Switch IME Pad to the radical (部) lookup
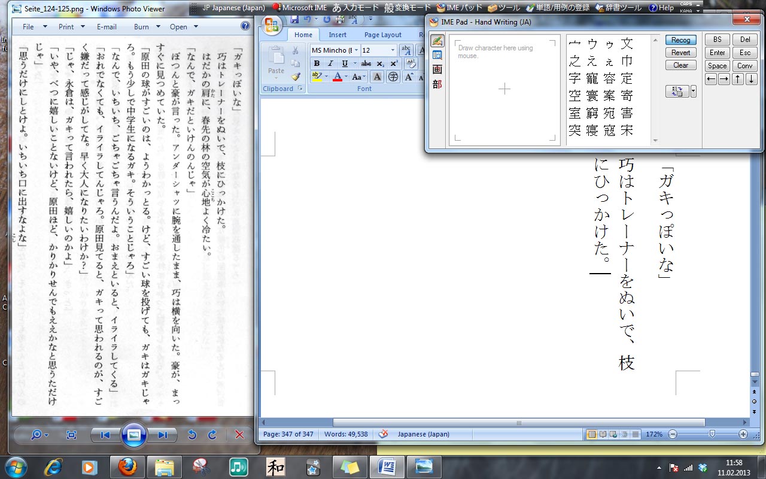This screenshot has width=766, height=479. [x=437, y=84]
